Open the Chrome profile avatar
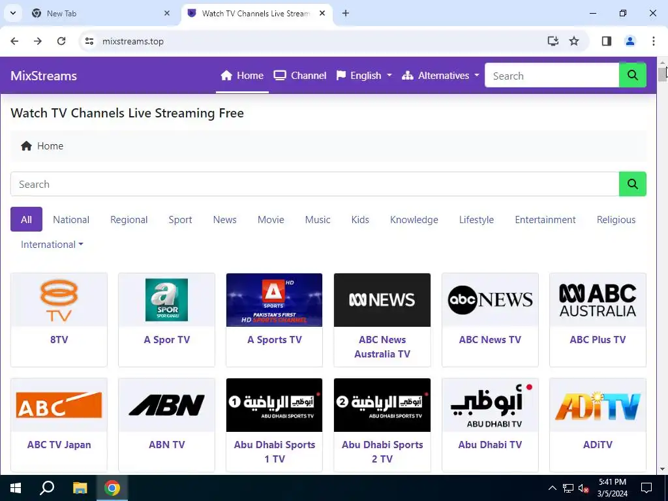The image size is (668, 501). click(630, 41)
